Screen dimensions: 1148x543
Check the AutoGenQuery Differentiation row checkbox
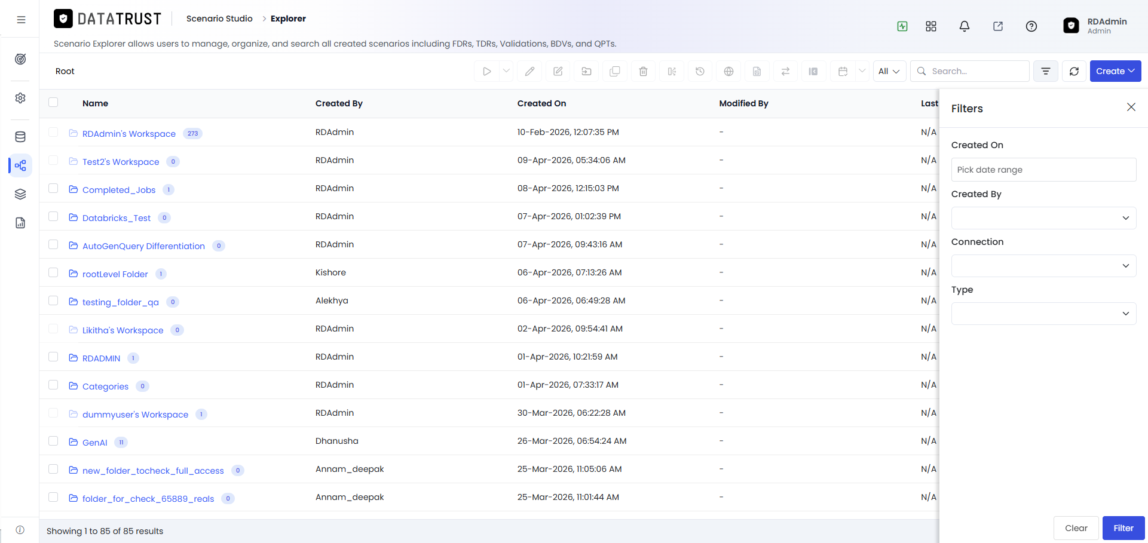(x=53, y=244)
